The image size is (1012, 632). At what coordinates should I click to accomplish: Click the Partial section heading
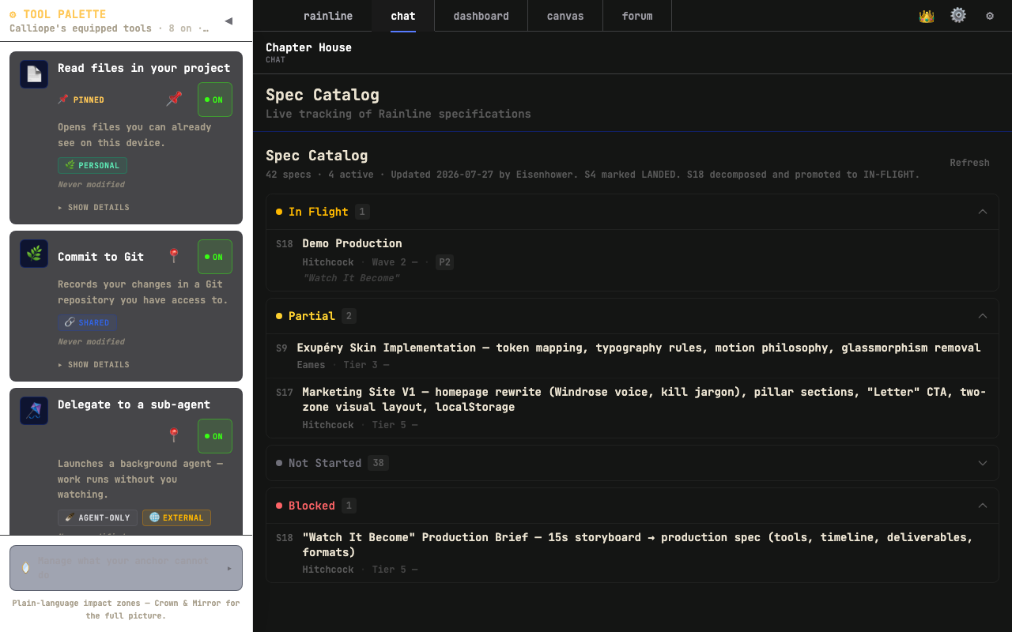point(312,316)
